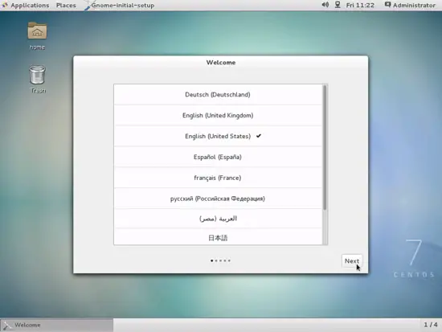This screenshot has height=332, width=442.
Task: Select русский (Российская Федерация) language
Action: 218,199
